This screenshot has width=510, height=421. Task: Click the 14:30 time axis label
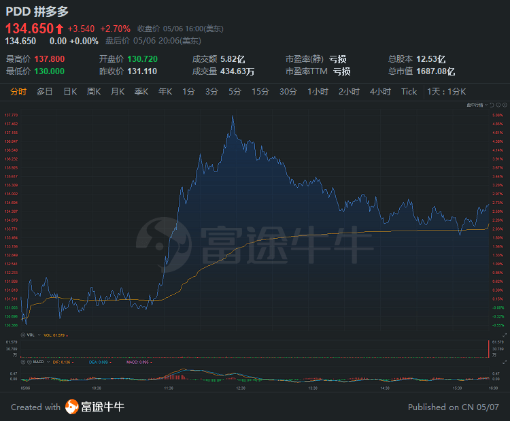click(385, 388)
